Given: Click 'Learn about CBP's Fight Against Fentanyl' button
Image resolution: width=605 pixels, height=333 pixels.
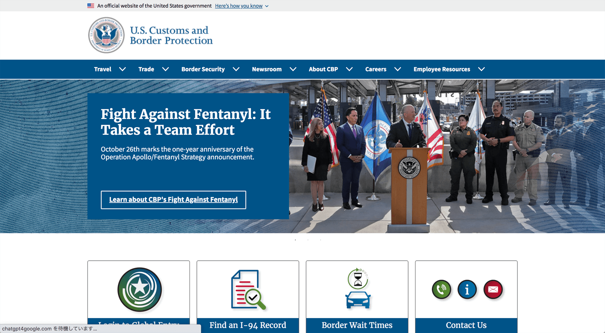Looking at the screenshot, I should coord(173,200).
